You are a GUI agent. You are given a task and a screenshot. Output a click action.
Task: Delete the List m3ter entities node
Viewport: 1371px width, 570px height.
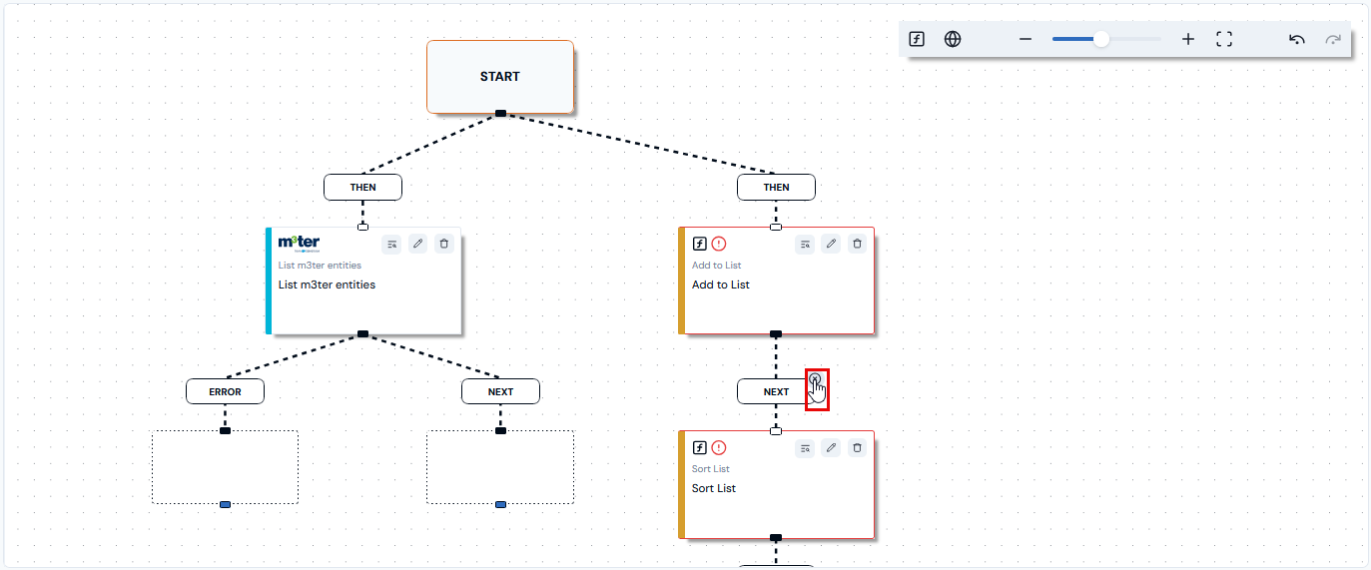pos(444,244)
